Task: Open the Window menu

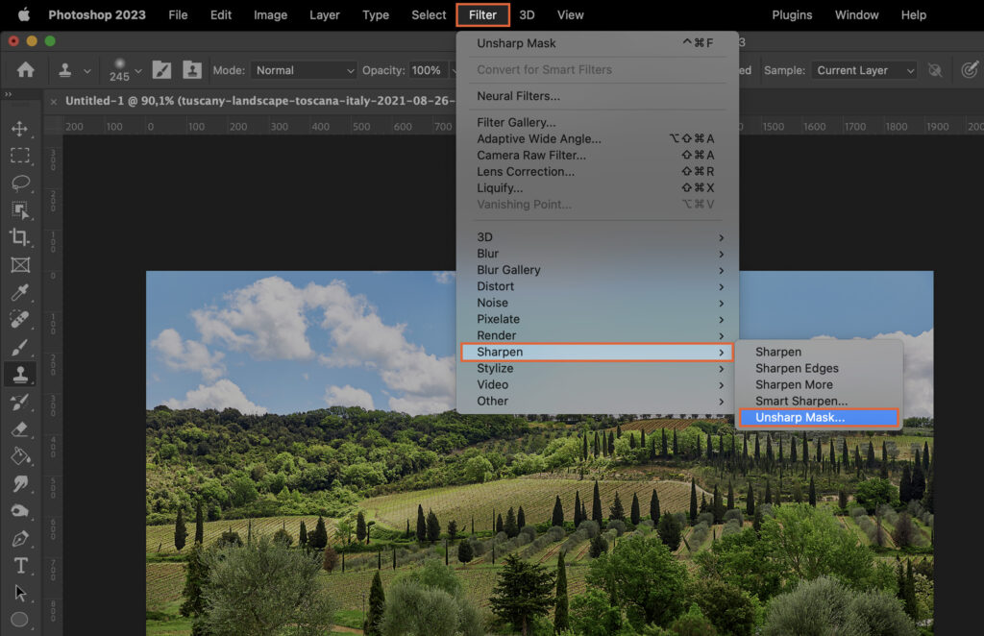Action: [x=856, y=14]
